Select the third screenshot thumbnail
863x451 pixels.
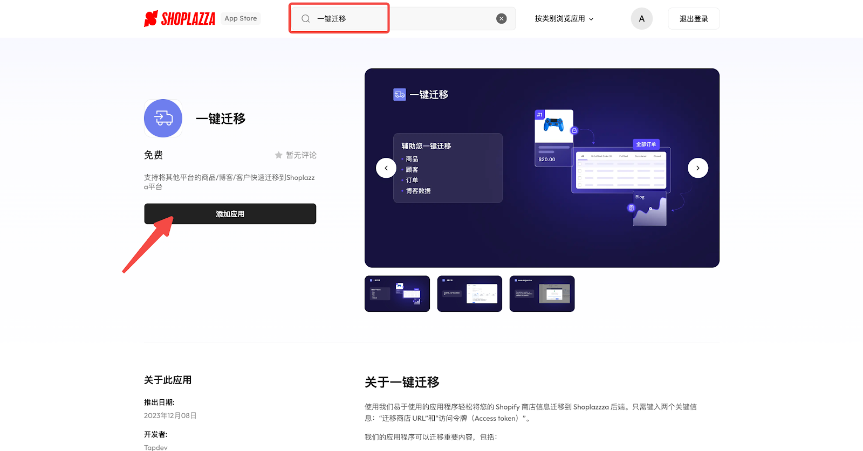tap(542, 294)
